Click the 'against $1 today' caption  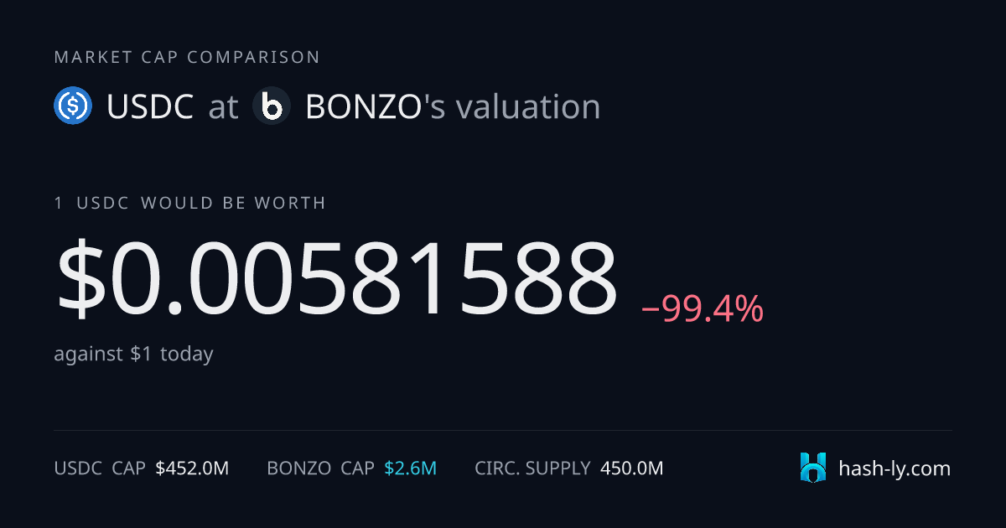(133, 354)
